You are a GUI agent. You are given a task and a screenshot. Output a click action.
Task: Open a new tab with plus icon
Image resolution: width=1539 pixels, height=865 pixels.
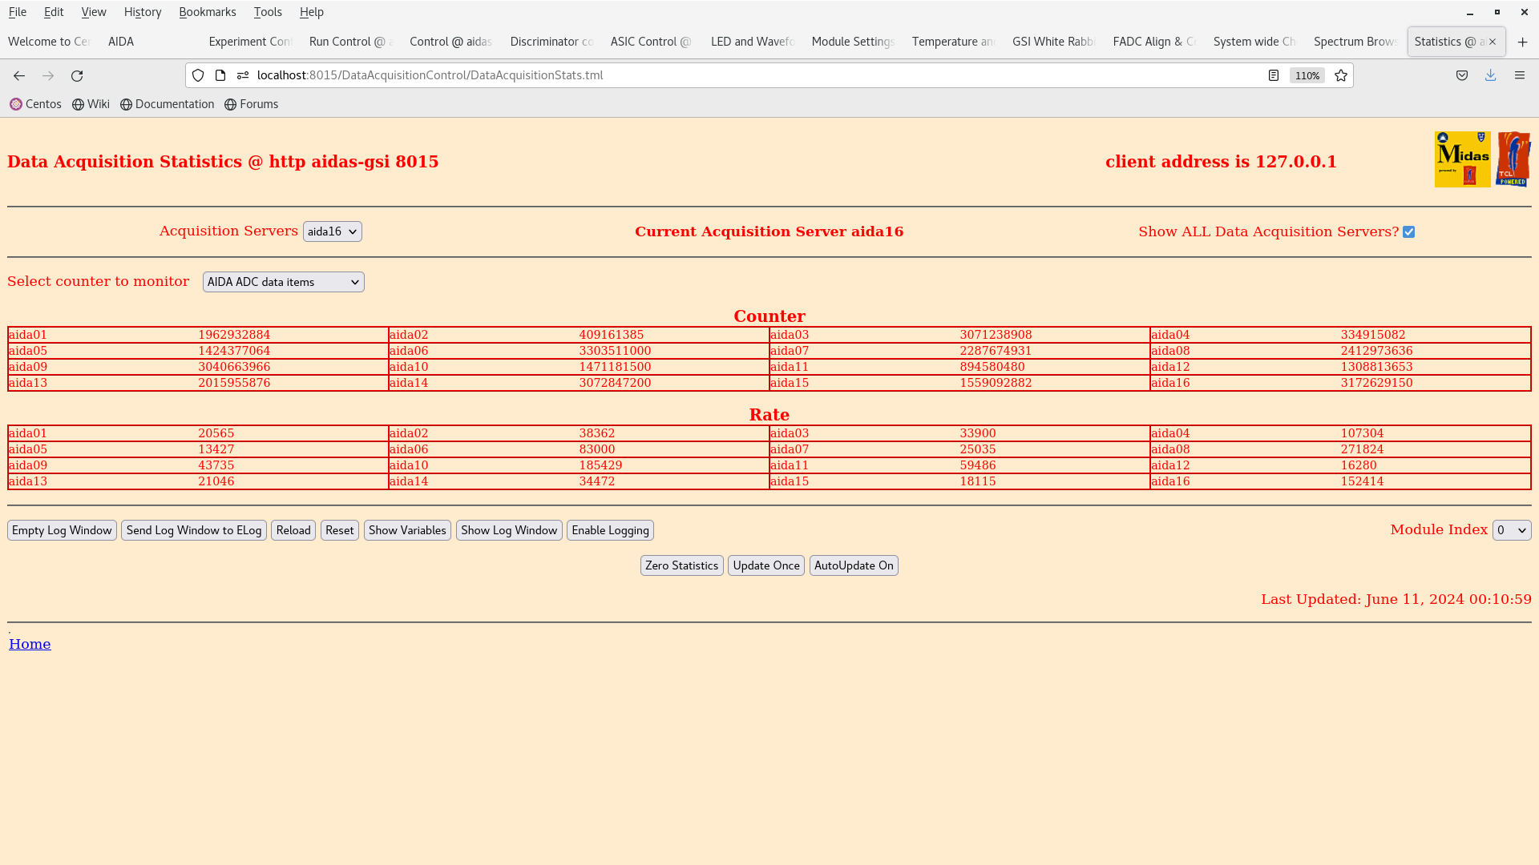(x=1523, y=42)
